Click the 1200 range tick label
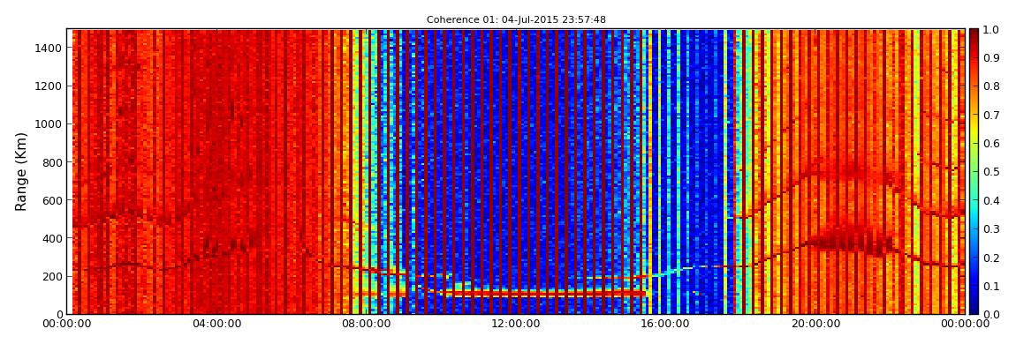Image resolution: width=1016 pixels, height=359 pixels. tap(48, 86)
